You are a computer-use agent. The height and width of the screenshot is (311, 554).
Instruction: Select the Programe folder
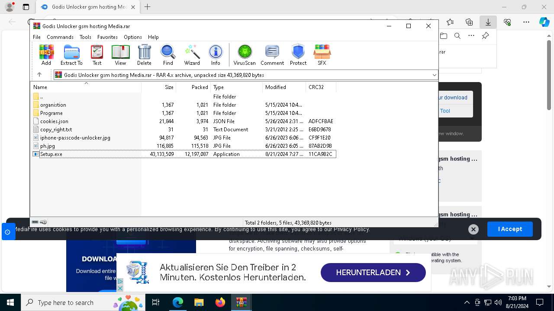(x=184, y=113)
